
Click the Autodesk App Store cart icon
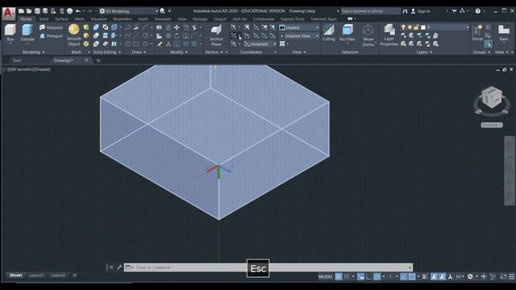tap(454, 11)
